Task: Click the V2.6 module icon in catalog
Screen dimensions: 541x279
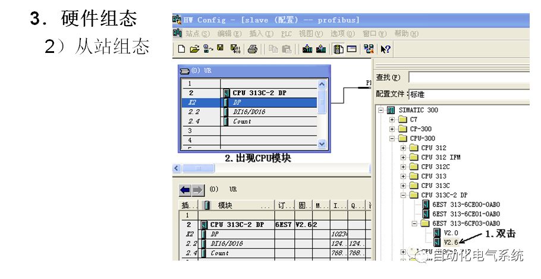Action: (437, 242)
